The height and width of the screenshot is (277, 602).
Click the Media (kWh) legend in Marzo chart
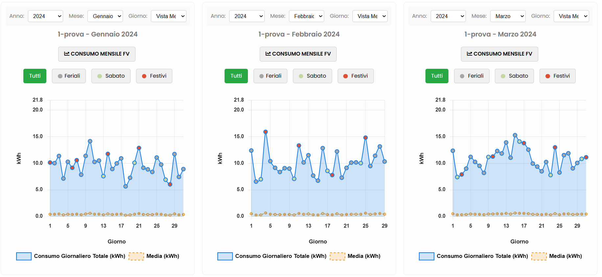(x=565, y=256)
